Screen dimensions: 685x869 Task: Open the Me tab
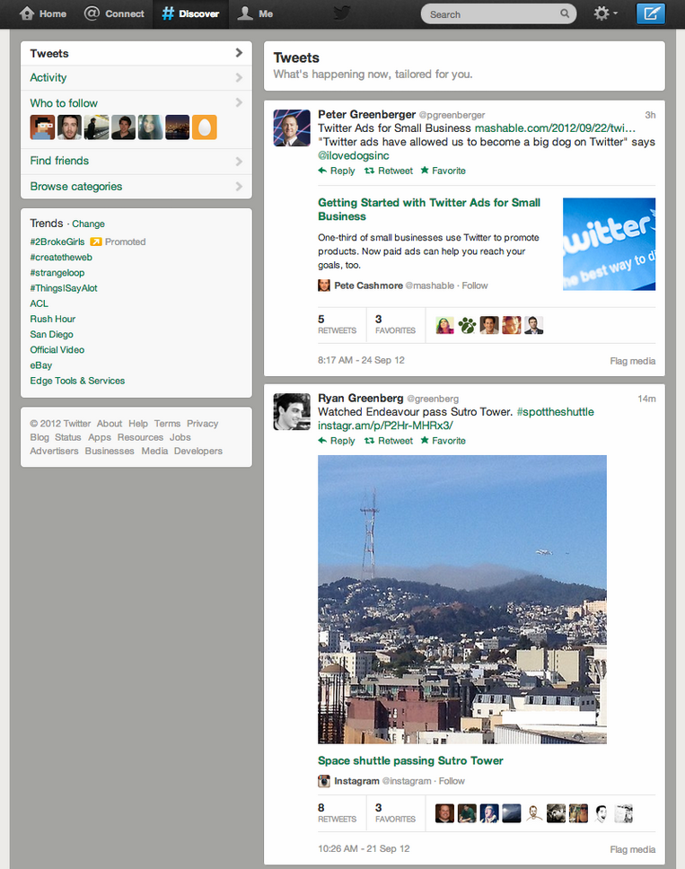coord(256,13)
